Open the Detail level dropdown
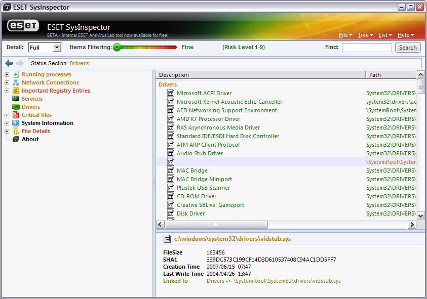Image resolution: width=427 pixels, height=299 pixels. pyautogui.click(x=57, y=48)
